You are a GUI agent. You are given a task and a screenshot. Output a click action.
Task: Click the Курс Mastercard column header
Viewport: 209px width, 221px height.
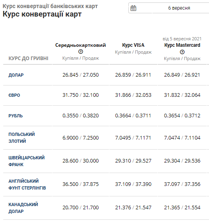pos(182,45)
